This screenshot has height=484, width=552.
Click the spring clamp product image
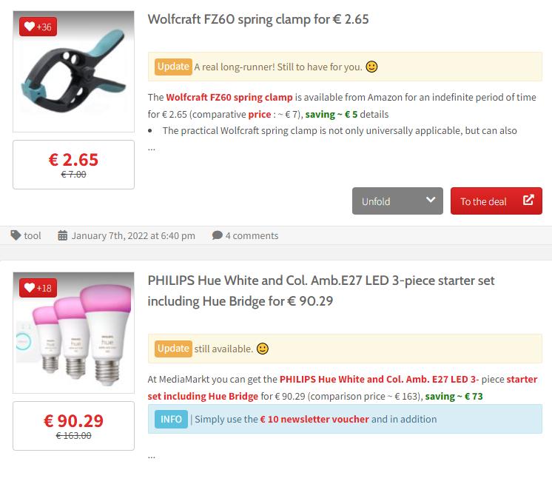click(73, 72)
